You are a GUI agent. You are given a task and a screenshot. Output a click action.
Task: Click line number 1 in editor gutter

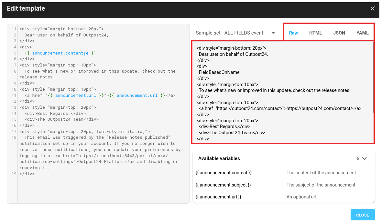(15, 29)
